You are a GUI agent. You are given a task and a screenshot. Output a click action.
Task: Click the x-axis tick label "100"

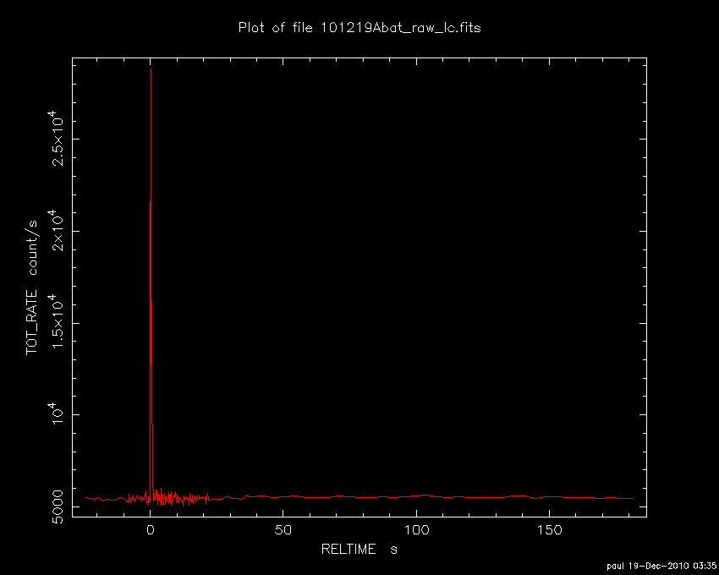click(x=416, y=530)
